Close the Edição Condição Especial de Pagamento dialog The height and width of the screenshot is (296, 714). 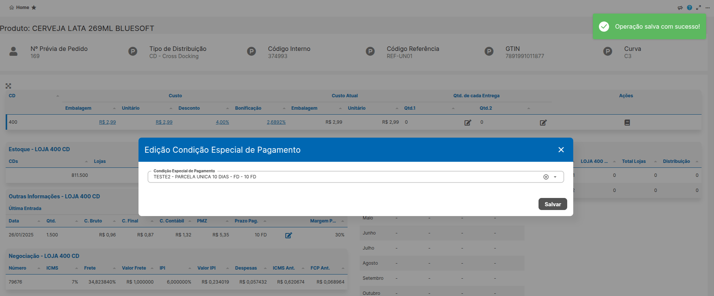(561, 150)
